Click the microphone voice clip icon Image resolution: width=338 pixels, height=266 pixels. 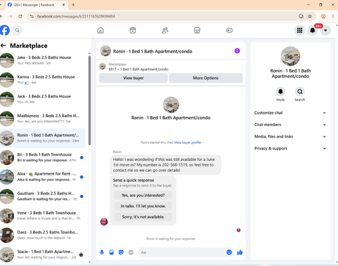coord(102,252)
